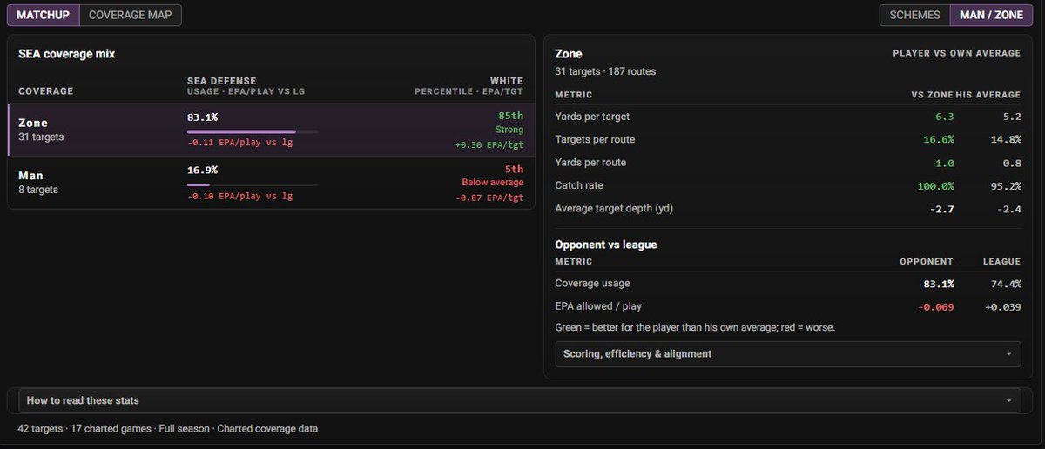This screenshot has height=449, width=1045.
Task: Click the 5th percentile value
Action: coord(515,170)
